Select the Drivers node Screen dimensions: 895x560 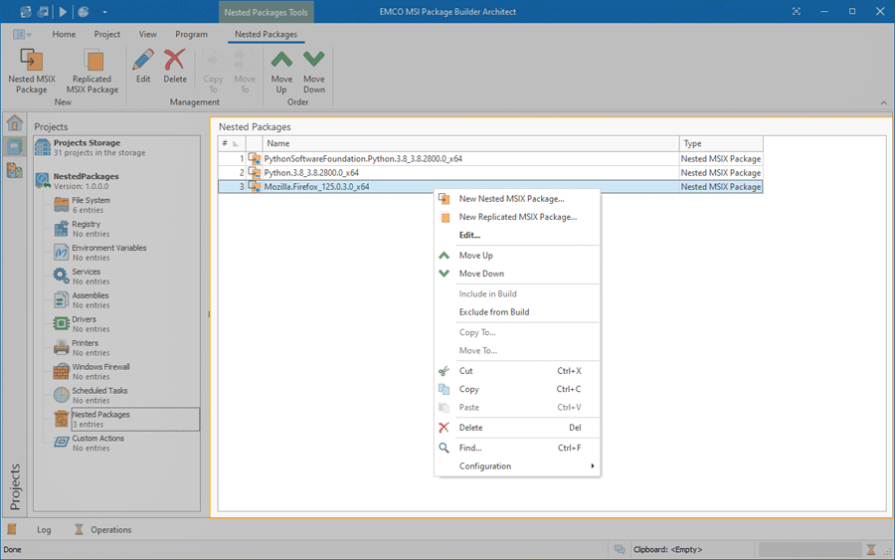(84, 324)
